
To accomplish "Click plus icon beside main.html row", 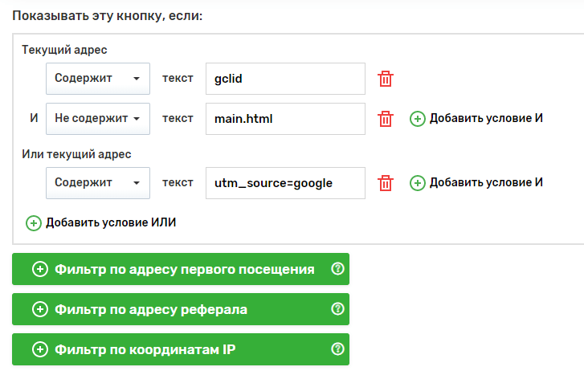I will (417, 119).
